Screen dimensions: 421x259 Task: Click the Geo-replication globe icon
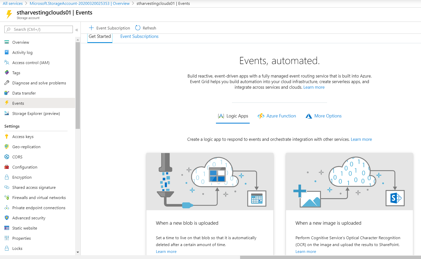(7, 147)
